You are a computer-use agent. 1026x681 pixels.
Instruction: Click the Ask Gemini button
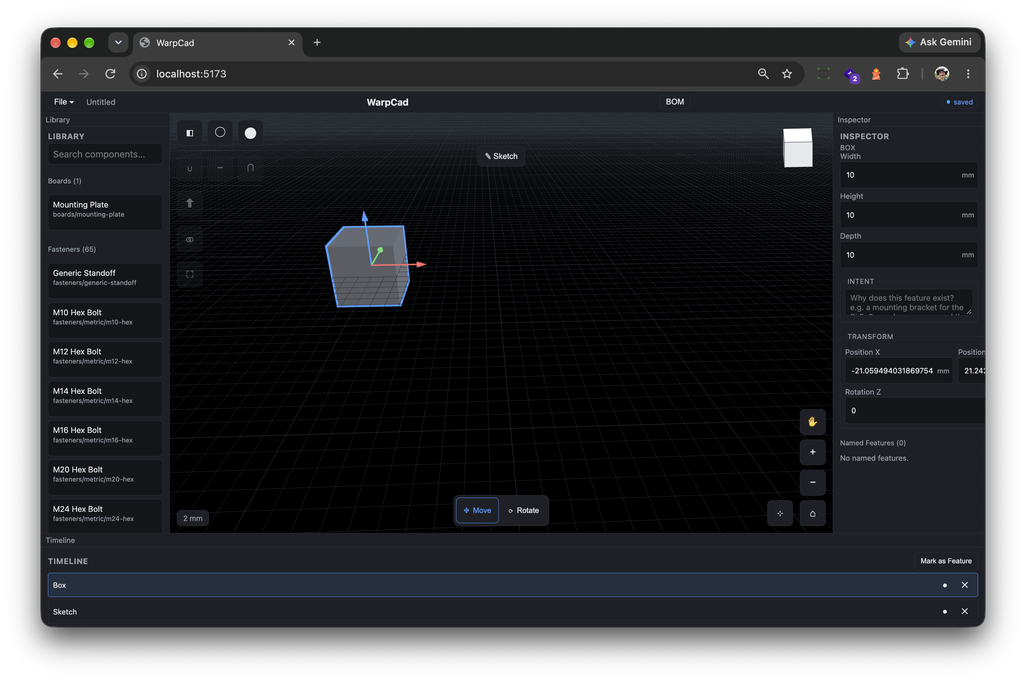point(939,42)
